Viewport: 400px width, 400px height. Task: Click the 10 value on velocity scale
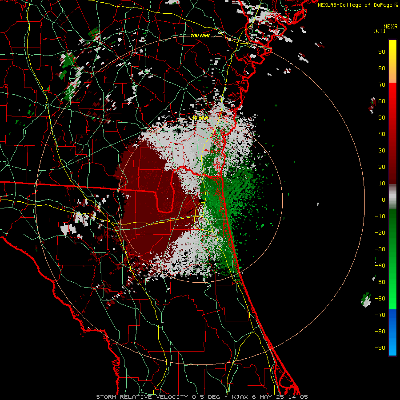coord(382,184)
